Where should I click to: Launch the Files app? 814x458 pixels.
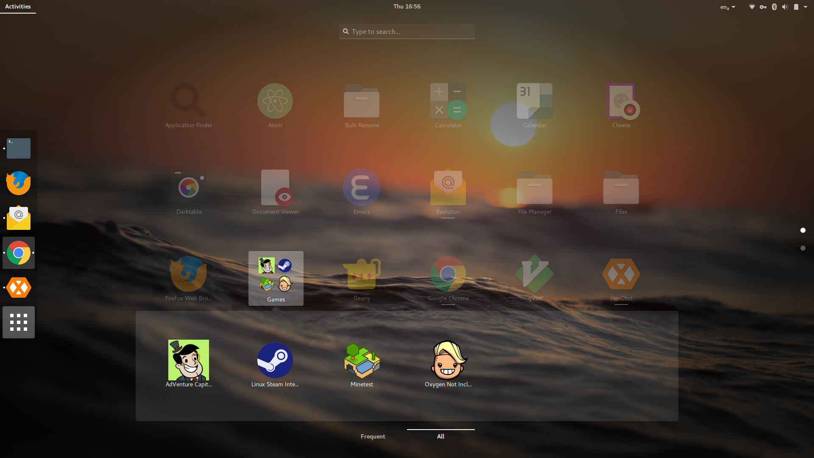(x=621, y=193)
